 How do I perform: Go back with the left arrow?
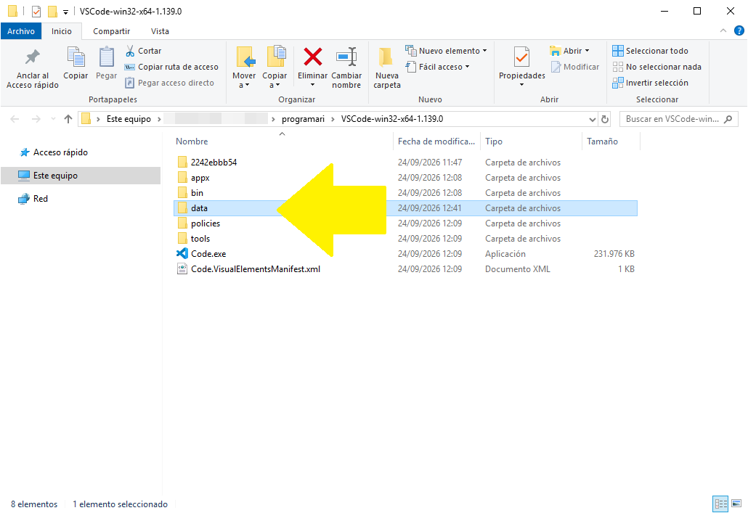[x=15, y=119]
